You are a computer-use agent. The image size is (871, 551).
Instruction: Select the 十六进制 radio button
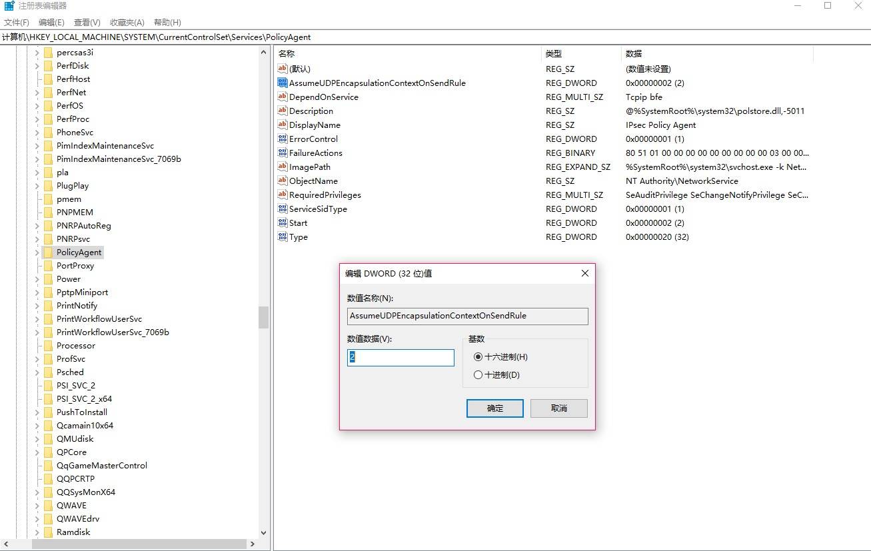point(477,356)
